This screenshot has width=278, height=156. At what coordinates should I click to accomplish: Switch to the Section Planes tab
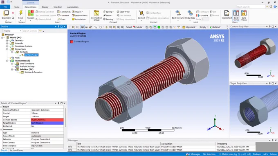[x=16, y=150]
